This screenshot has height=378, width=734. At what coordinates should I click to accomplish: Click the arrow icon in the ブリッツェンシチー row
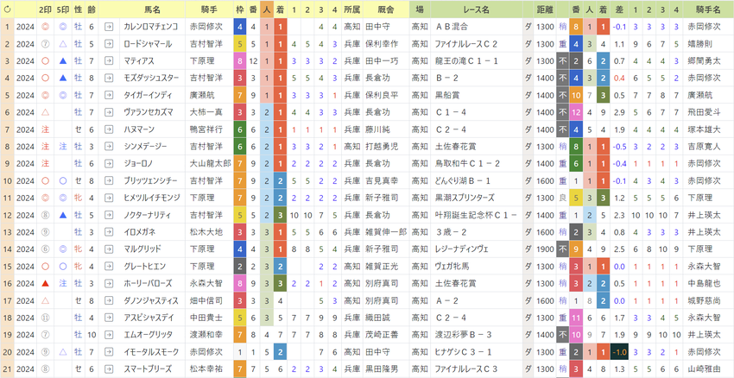109,180
